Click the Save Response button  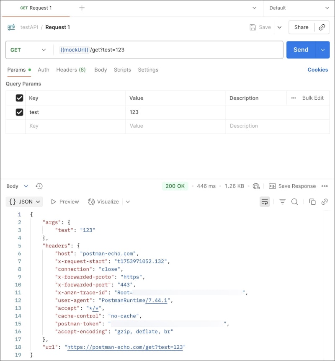point(292,186)
